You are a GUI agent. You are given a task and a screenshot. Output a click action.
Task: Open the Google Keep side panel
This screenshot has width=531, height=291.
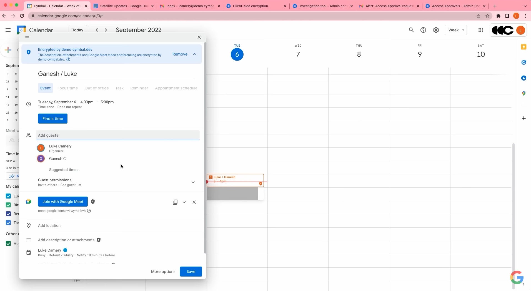[x=524, y=47]
